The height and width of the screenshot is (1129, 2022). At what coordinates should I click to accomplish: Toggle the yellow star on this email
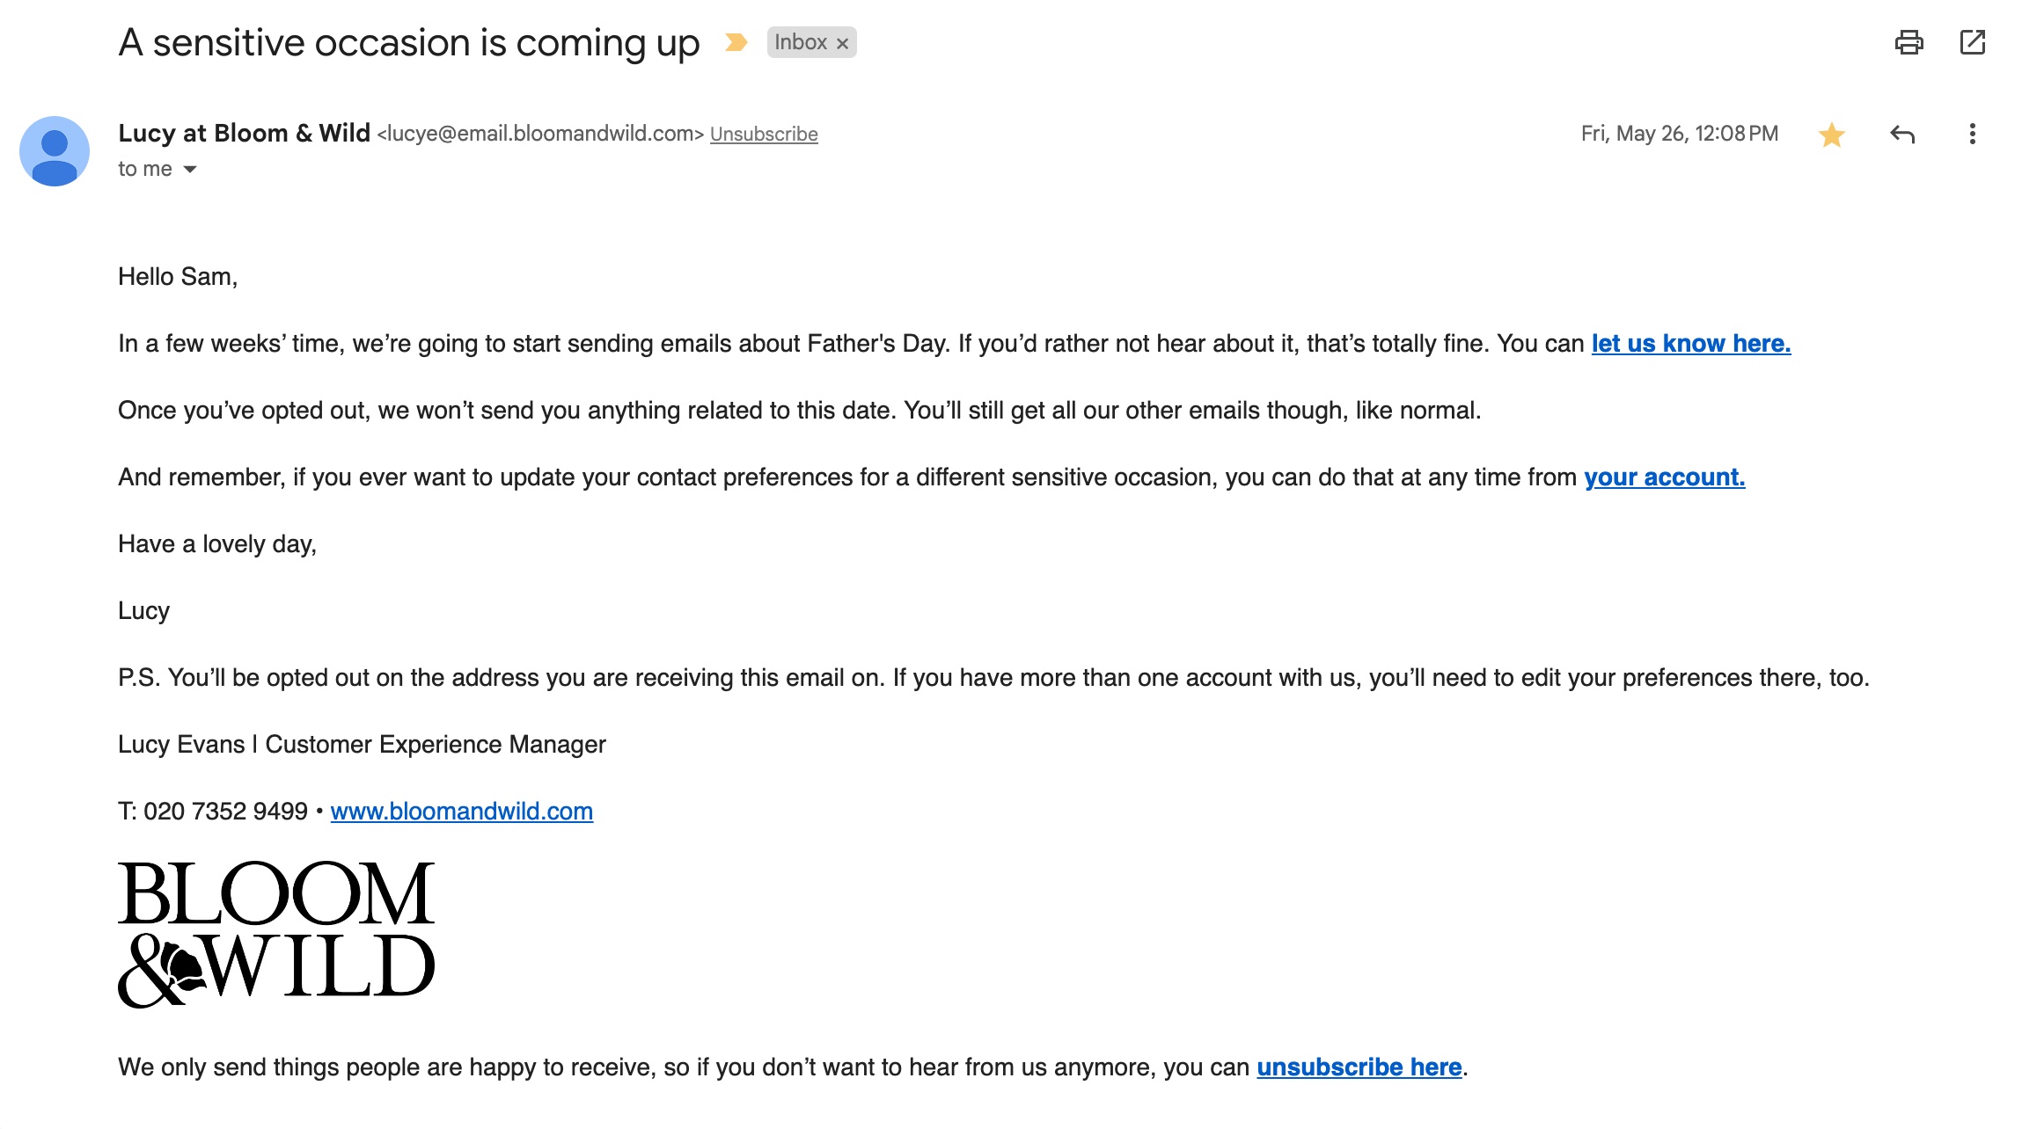click(1831, 135)
